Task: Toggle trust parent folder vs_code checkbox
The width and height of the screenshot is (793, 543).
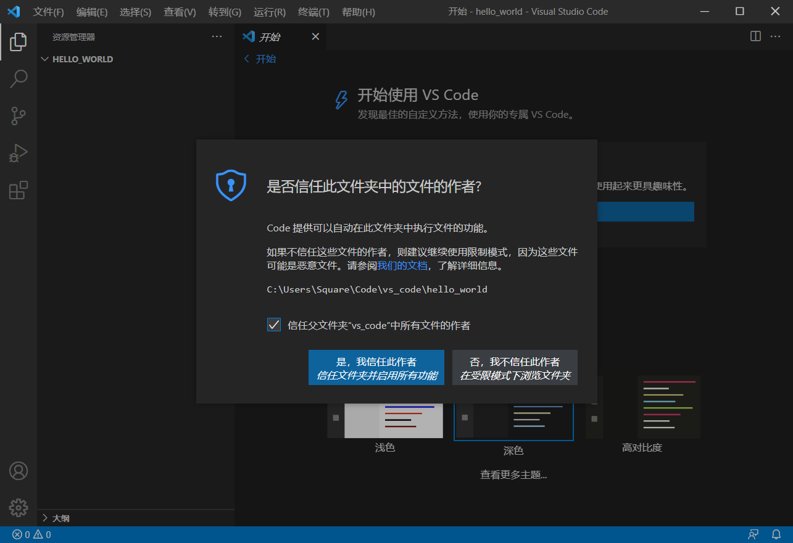Action: [274, 325]
